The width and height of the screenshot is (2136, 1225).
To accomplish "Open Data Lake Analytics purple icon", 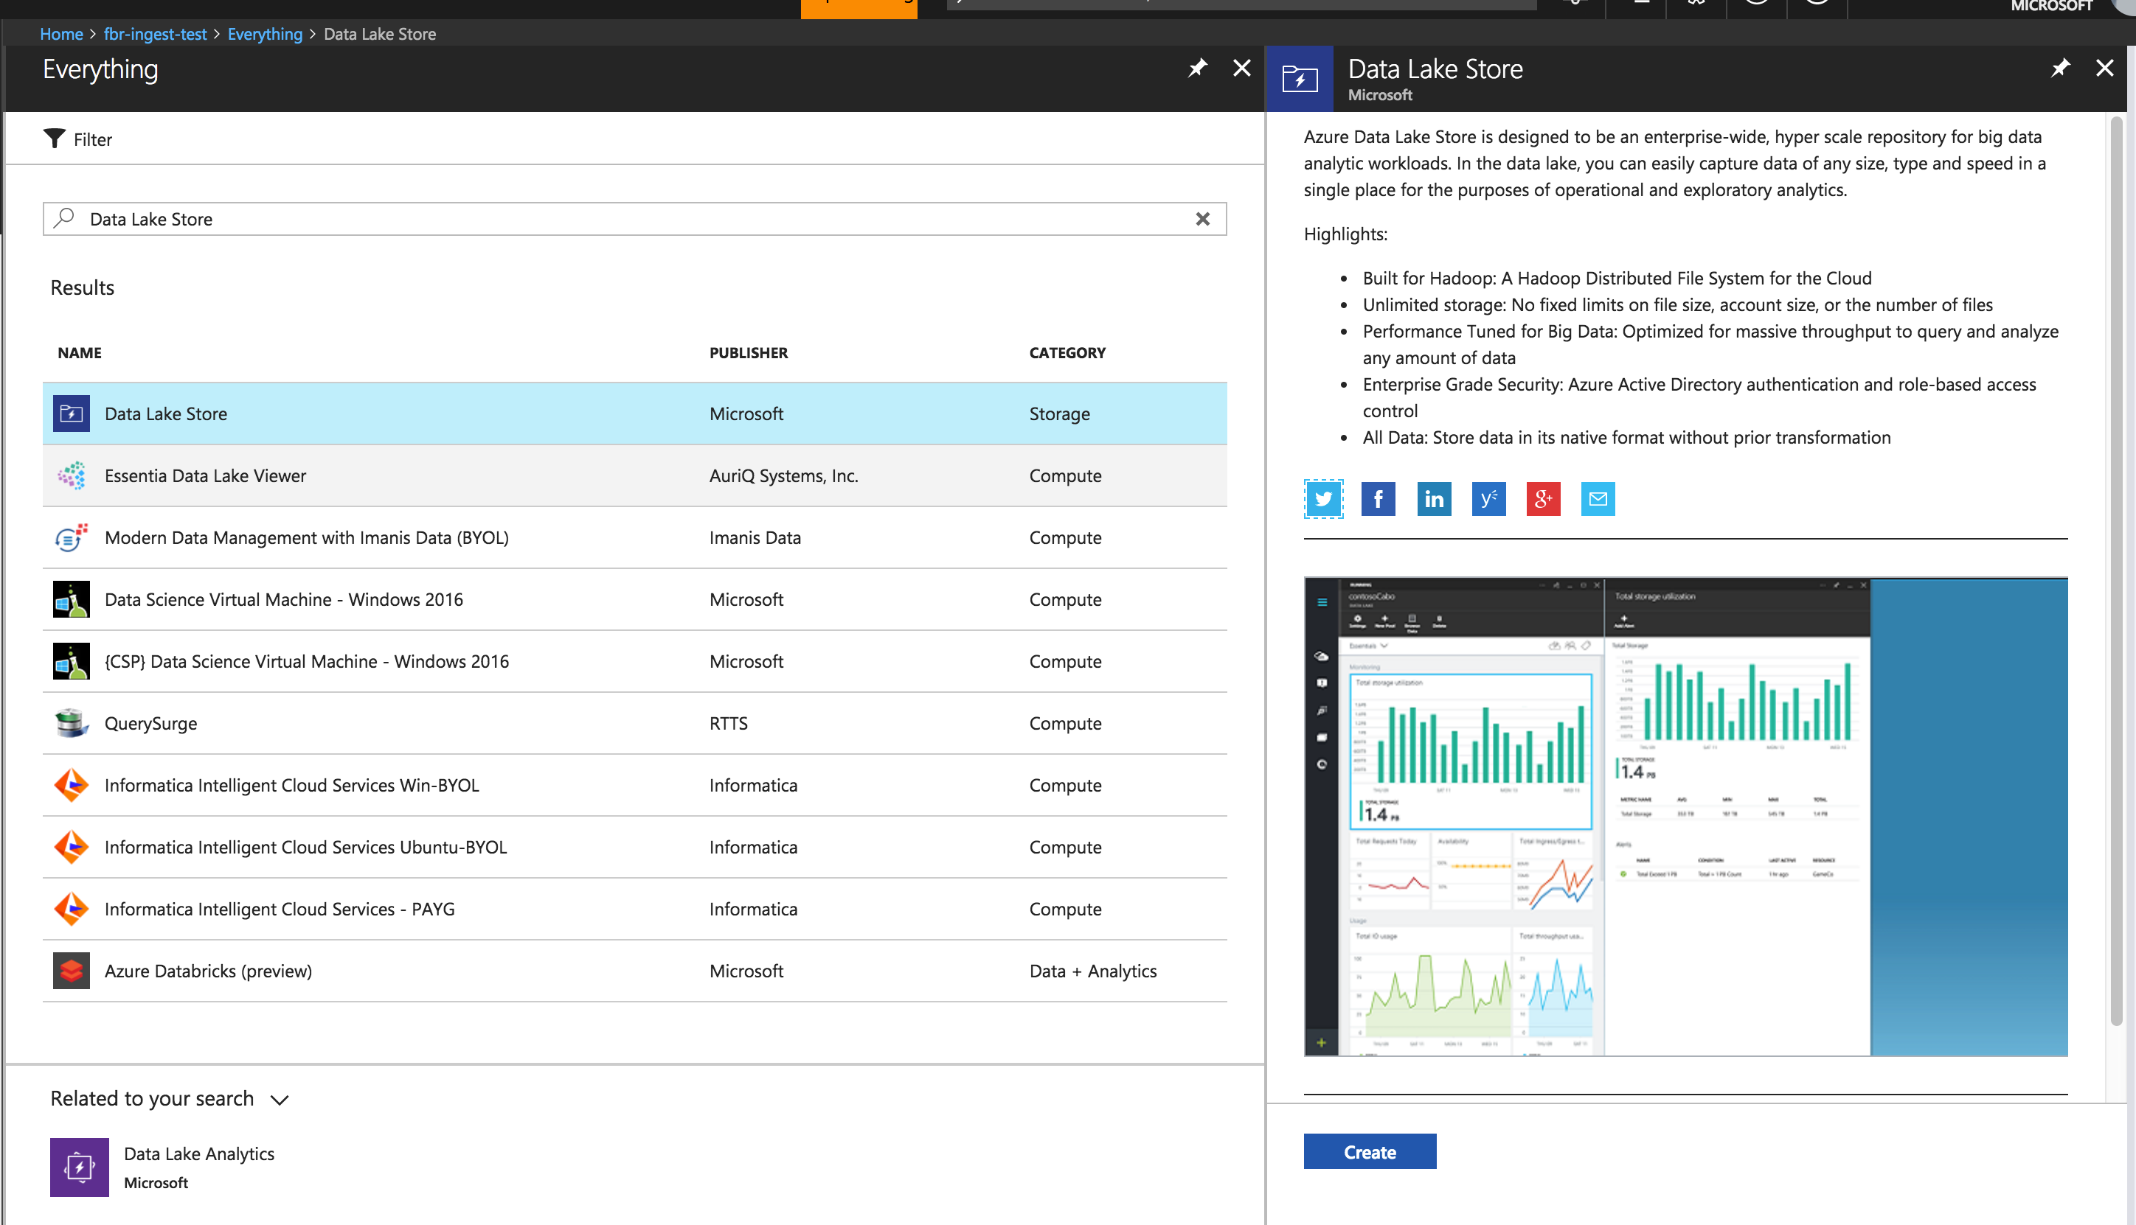I will click(79, 1167).
